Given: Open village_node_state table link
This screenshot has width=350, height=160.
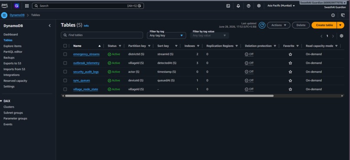Looking at the screenshot, I should (86, 89).
